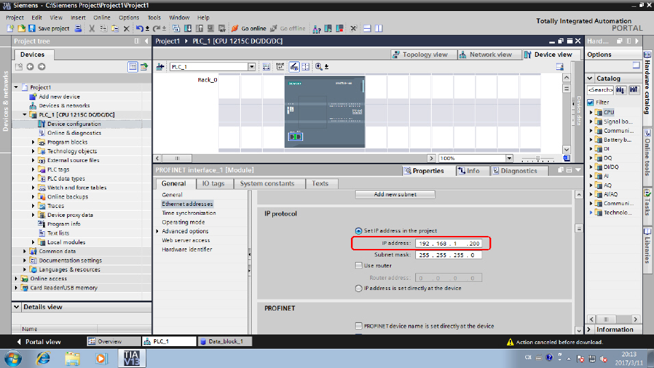The height and width of the screenshot is (368, 654).
Task: Click the IP address input field
Action: (x=448, y=244)
